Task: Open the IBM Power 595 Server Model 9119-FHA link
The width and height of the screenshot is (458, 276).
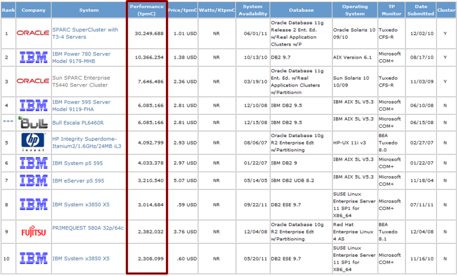Action: (82, 106)
